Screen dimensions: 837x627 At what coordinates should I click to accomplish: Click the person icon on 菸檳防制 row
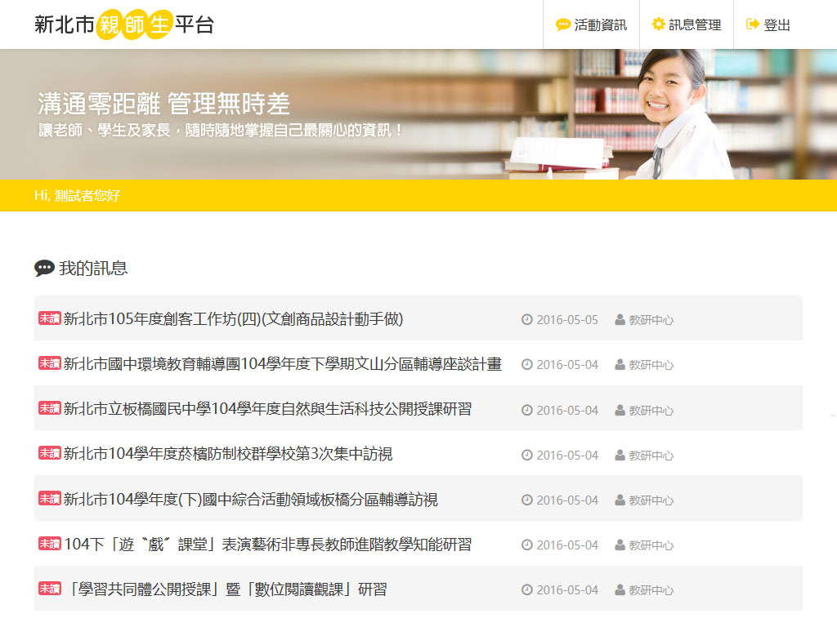[x=620, y=455]
